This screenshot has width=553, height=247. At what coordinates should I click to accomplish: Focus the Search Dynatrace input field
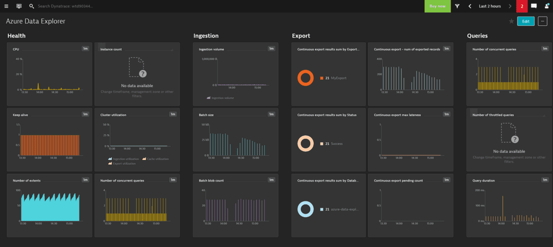[65, 6]
